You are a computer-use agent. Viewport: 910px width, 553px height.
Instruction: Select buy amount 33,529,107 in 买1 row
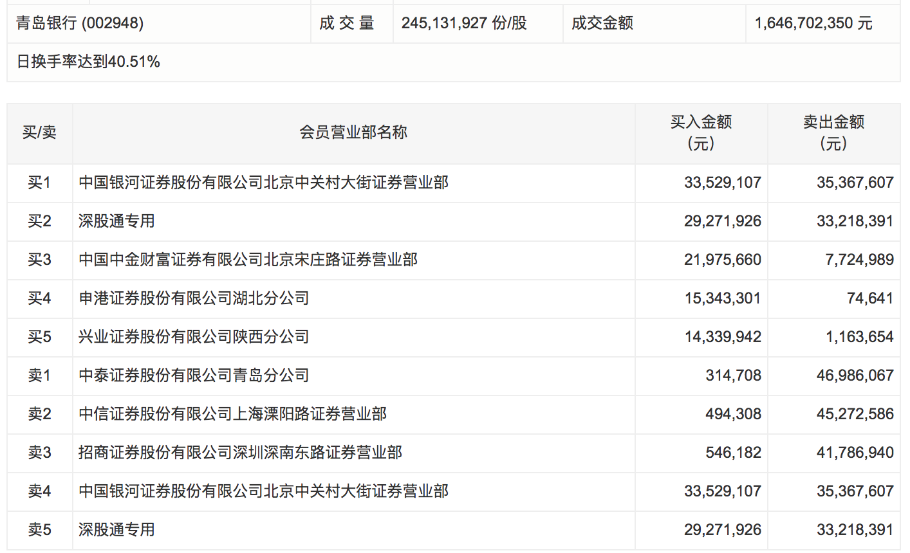723,183
